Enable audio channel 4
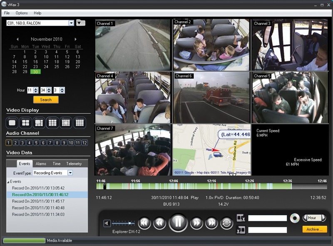The image size is (333, 246). (x=29, y=143)
